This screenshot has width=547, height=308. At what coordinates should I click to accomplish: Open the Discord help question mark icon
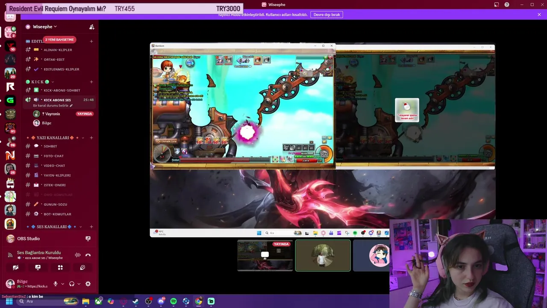click(507, 5)
